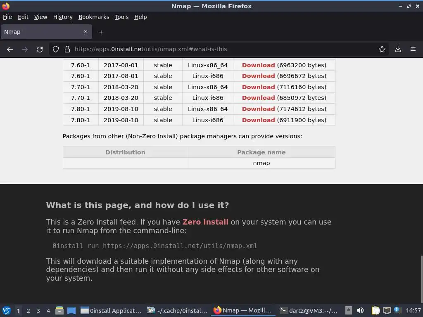The image size is (423, 317).
Task: Open the View menu
Action: [41, 17]
